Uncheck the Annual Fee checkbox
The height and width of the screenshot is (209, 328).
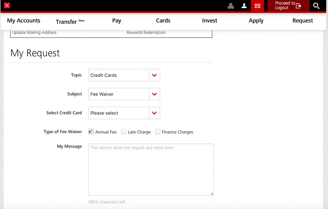[91, 132]
